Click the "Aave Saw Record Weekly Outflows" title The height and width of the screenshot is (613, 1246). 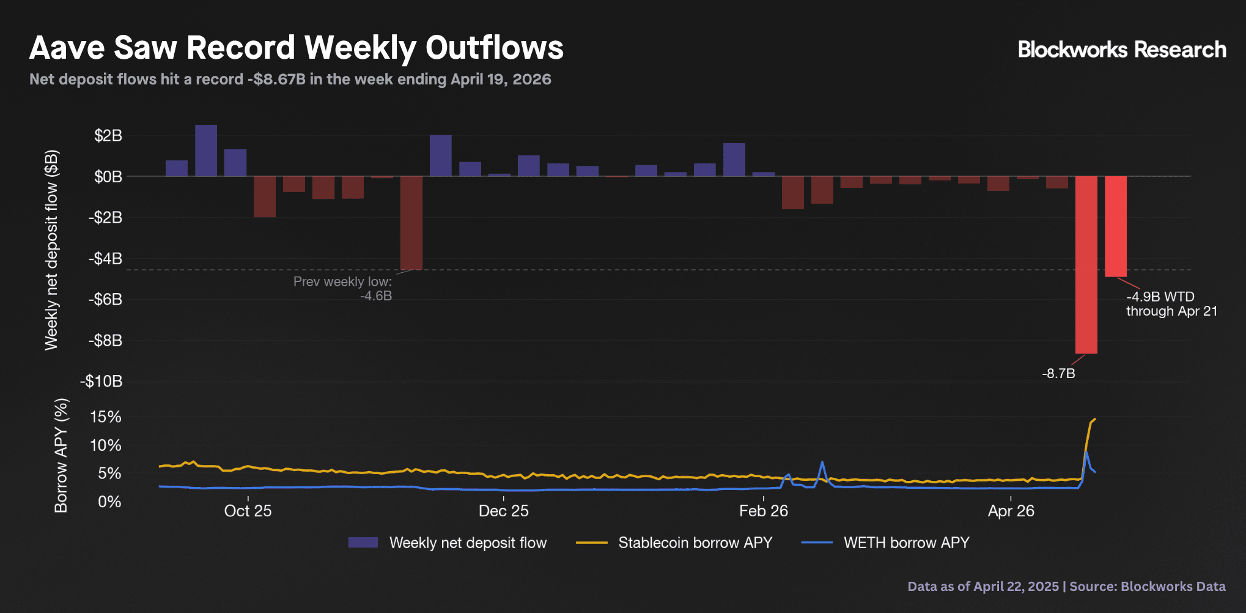coord(297,48)
